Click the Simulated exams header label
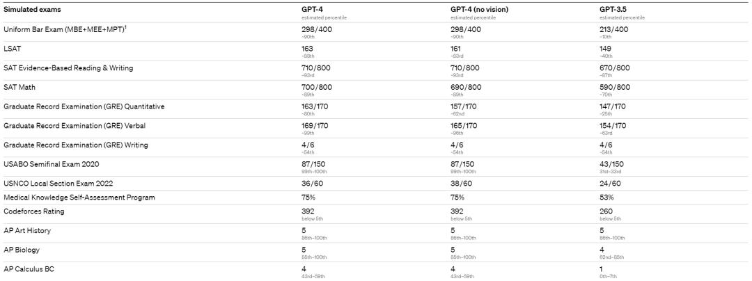Viewport: 752px width, 281px height. [32, 10]
